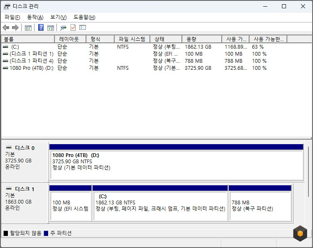Open the 보기(V) menu
The width and height of the screenshot is (313, 248).
click(x=58, y=17)
